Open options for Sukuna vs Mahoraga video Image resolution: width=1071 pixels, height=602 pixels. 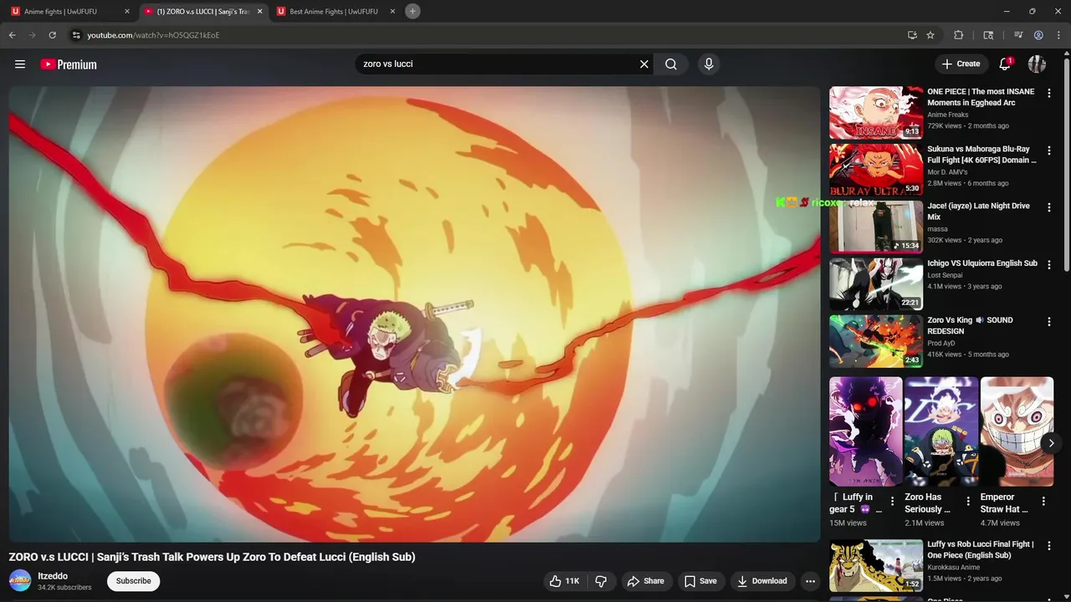pyautogui.click(x=1048, y=150)
